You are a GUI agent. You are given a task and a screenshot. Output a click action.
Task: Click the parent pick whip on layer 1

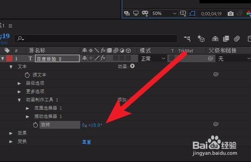(x=210, y=59)
